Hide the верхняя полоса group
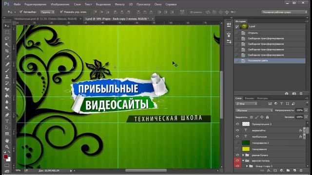 pyautogui.click(x=237, y=160)
